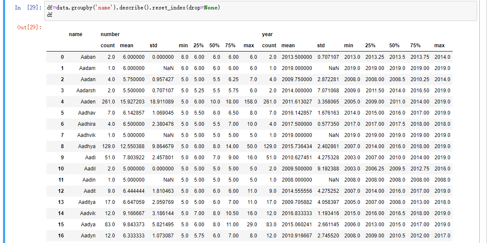This screenshot has height=243, width=487.
Task: Click the number std value 2.457801
Action: point(163,158)
